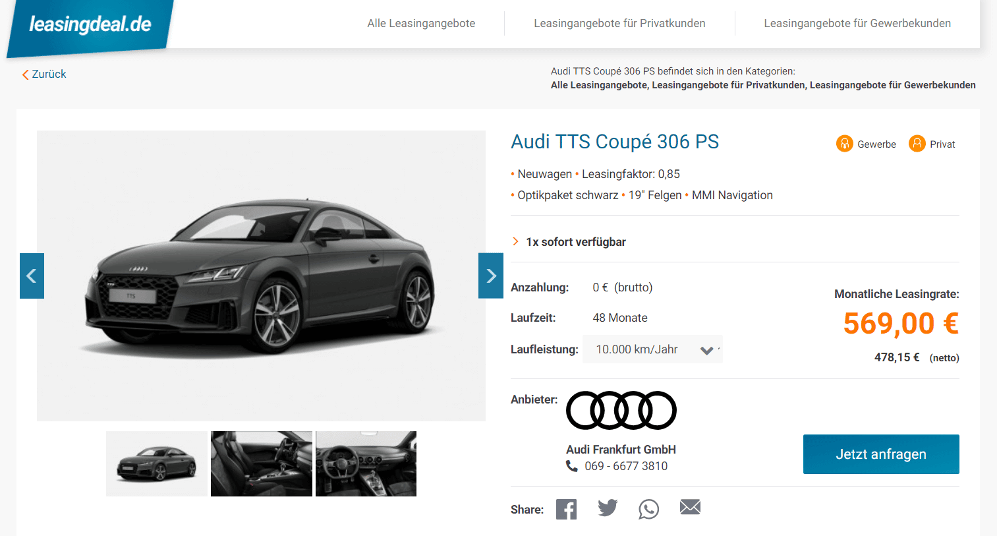Image resolution: width=997 pixels, height=536 pixels.
Task: Click the Privat customer icon
Action: click(917, 143)
